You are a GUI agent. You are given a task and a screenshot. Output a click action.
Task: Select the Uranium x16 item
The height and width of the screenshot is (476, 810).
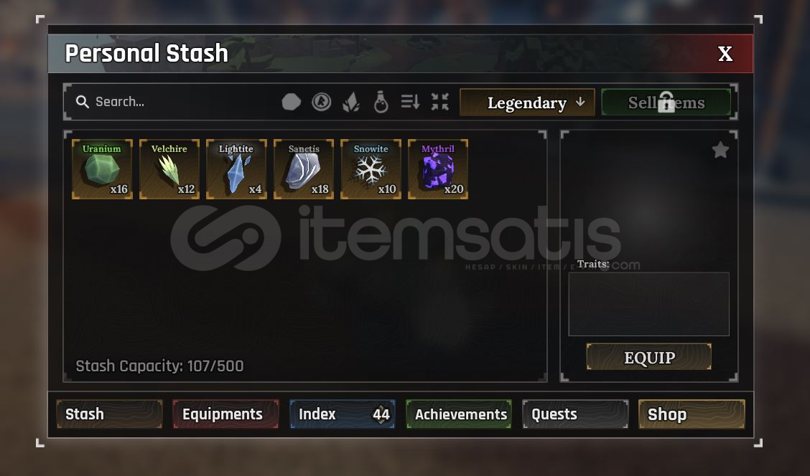coord(102,169)
